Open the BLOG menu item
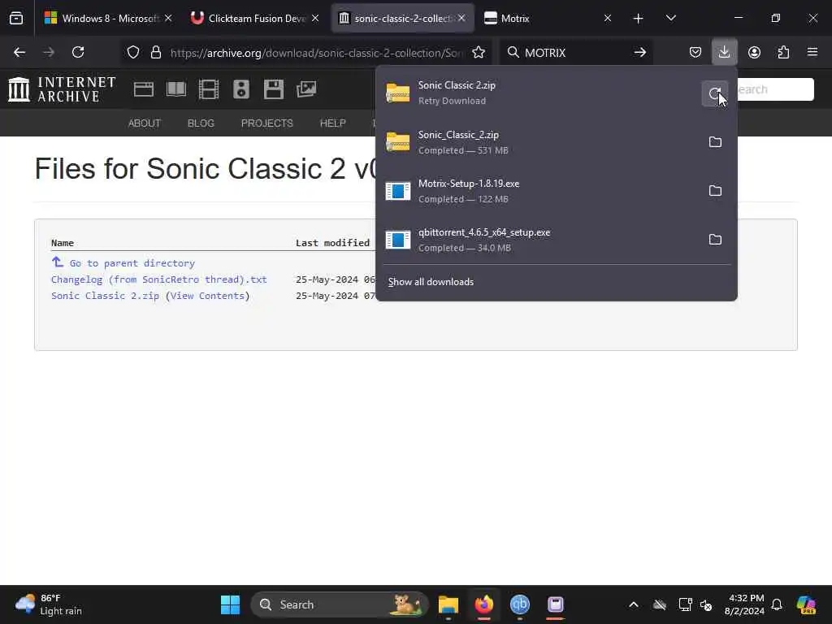Screen dimensions: 832x624 [x=201, y=123]
